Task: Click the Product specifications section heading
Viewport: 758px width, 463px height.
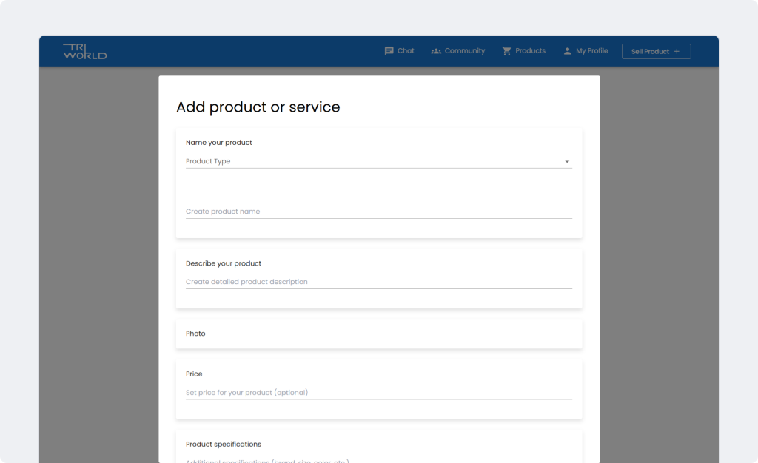Action: 223,444
